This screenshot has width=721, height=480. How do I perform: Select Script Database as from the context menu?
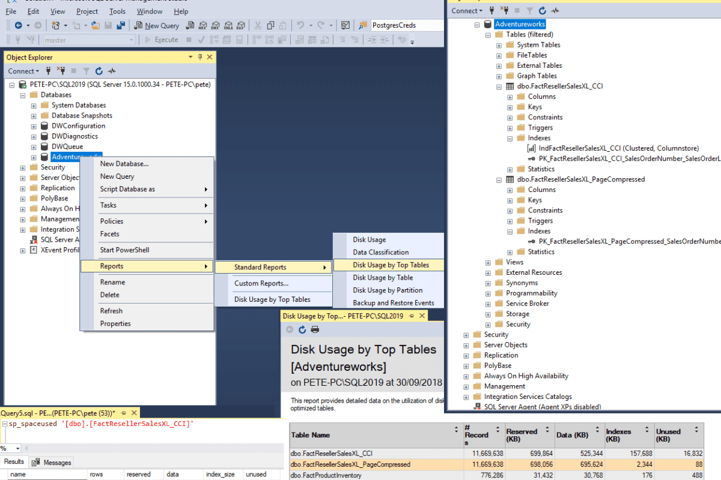(x=147, y=189)
